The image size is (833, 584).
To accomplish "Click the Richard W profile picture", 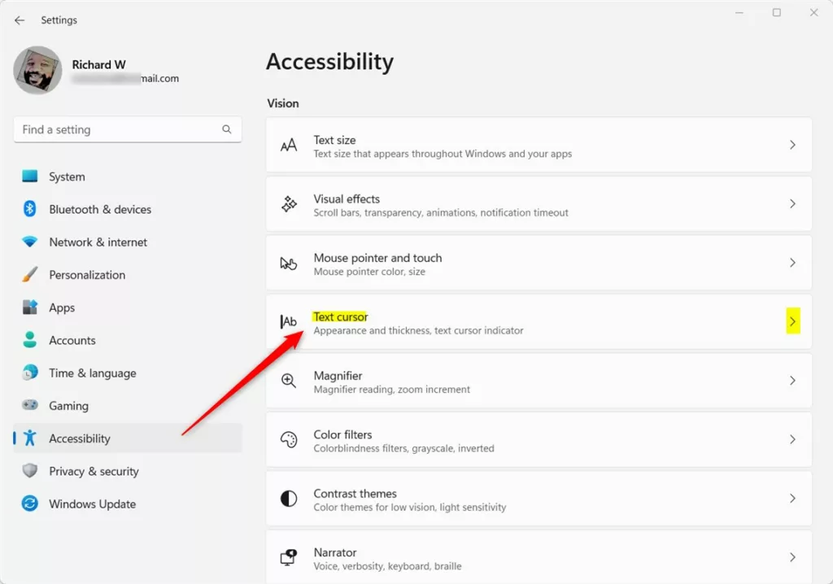I will pyautogui.click(x=37, y=70).
